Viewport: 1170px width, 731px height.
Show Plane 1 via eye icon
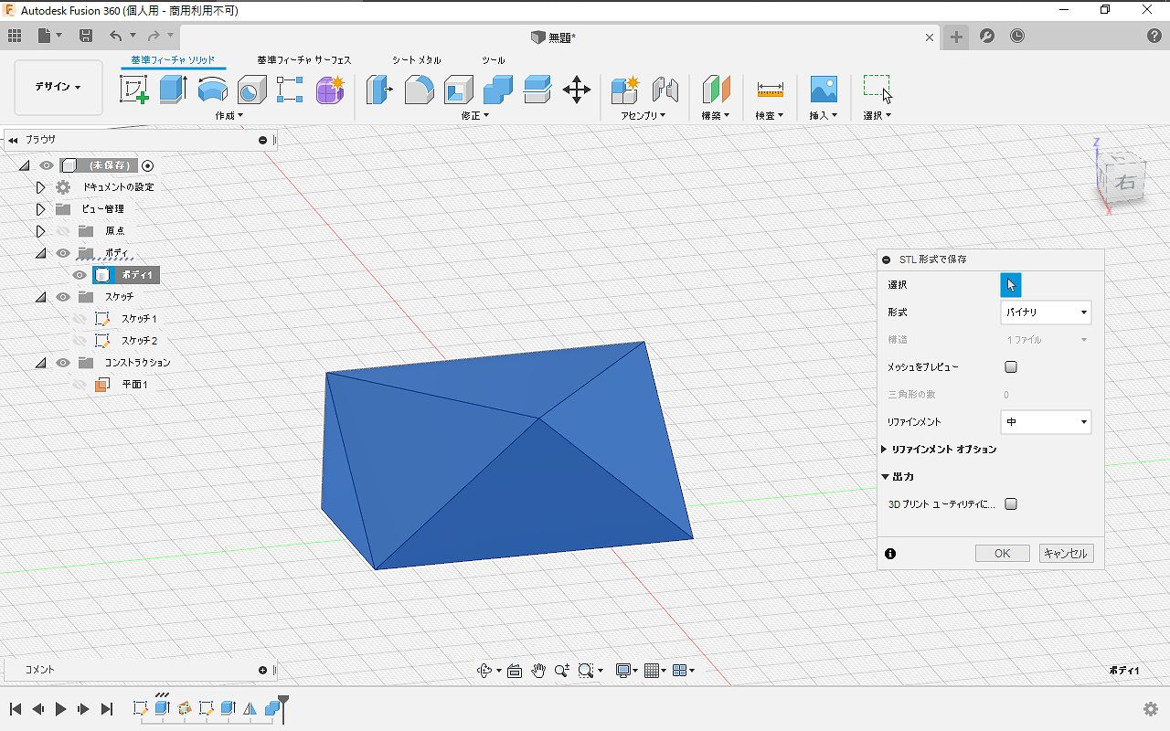(80, 385)
